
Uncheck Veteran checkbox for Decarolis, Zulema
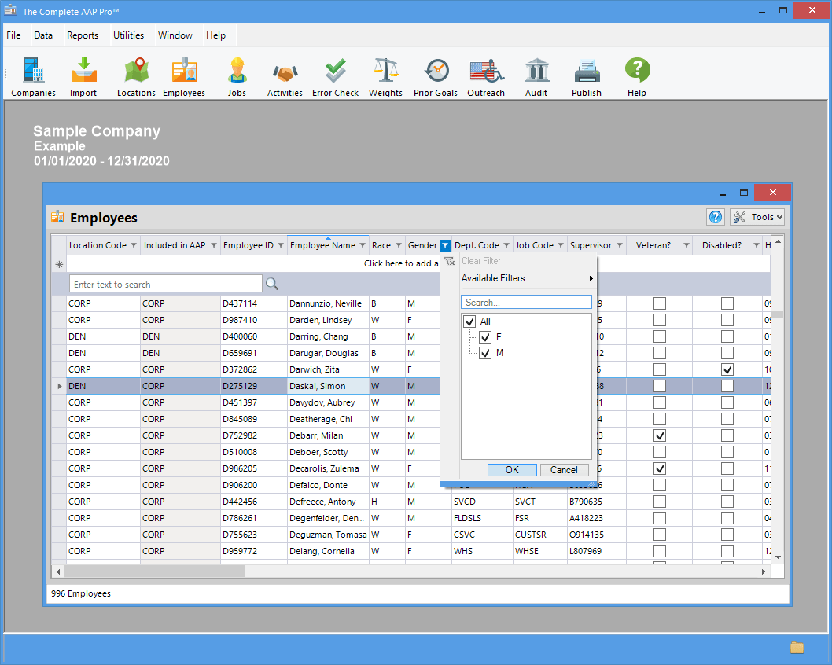(x=660, y=468)
